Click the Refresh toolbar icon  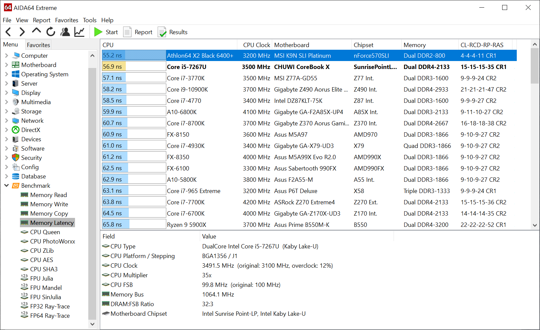coord(51,32)
